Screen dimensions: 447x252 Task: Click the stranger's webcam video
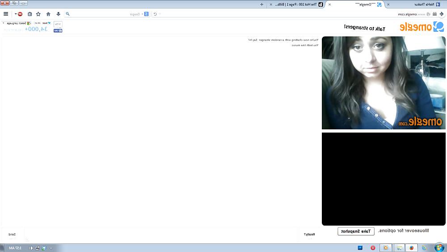click(384, 83)
